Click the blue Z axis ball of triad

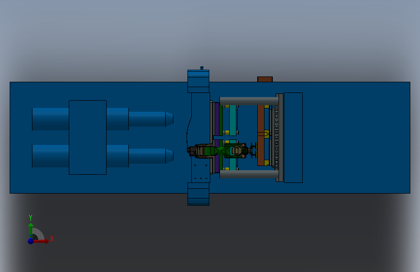point(31,241)
